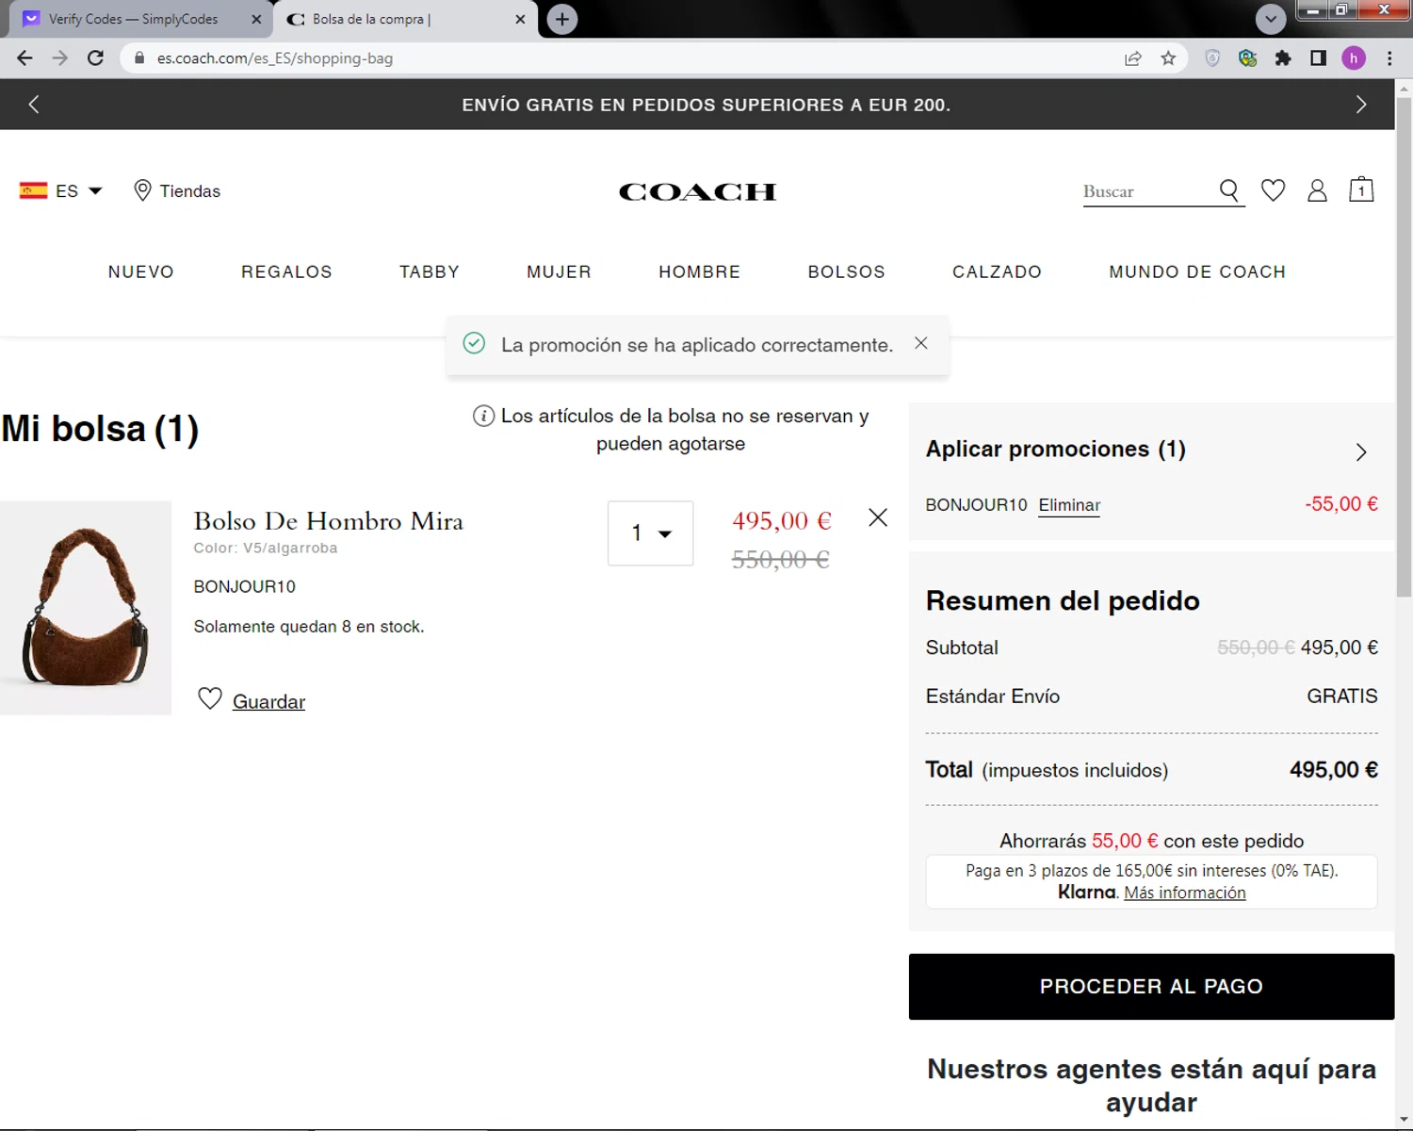Image resolution: width=1413 pixels, height=1131 pixels.
Task: Click the Coach logo
Action: (x=698, y=192)
